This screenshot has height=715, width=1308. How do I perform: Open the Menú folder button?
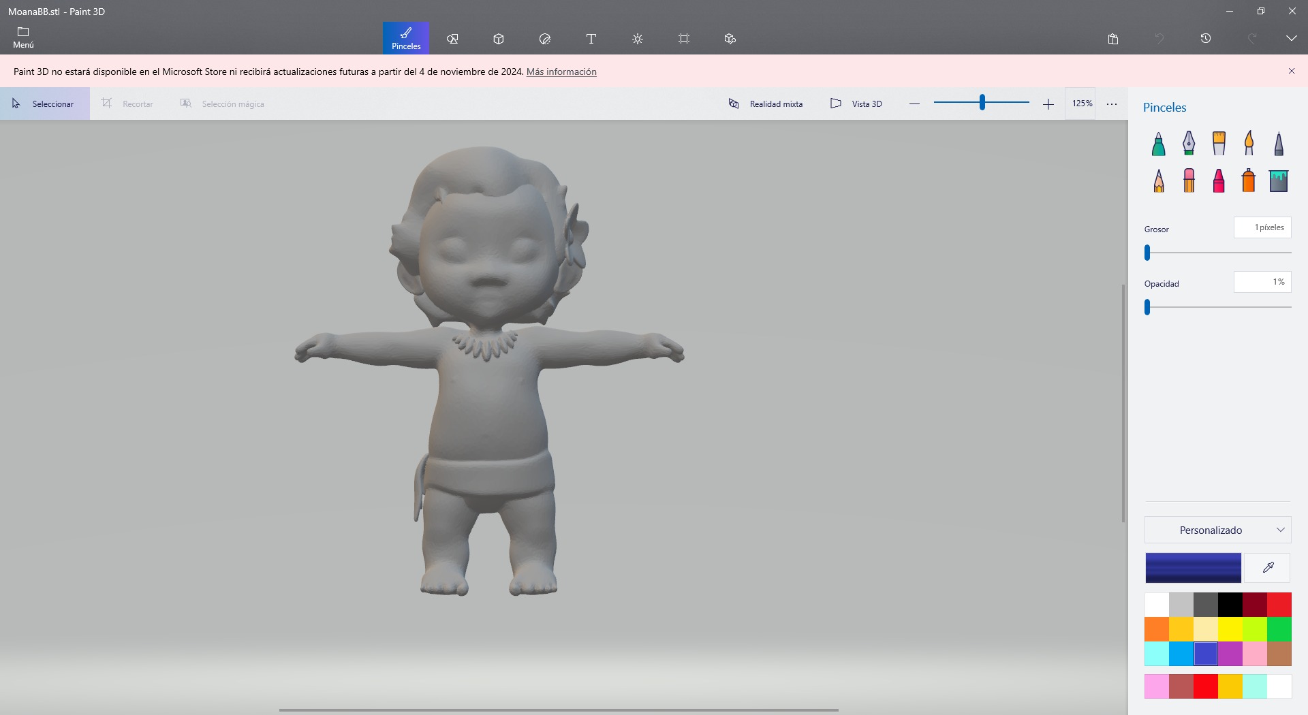tap(23, 38)
